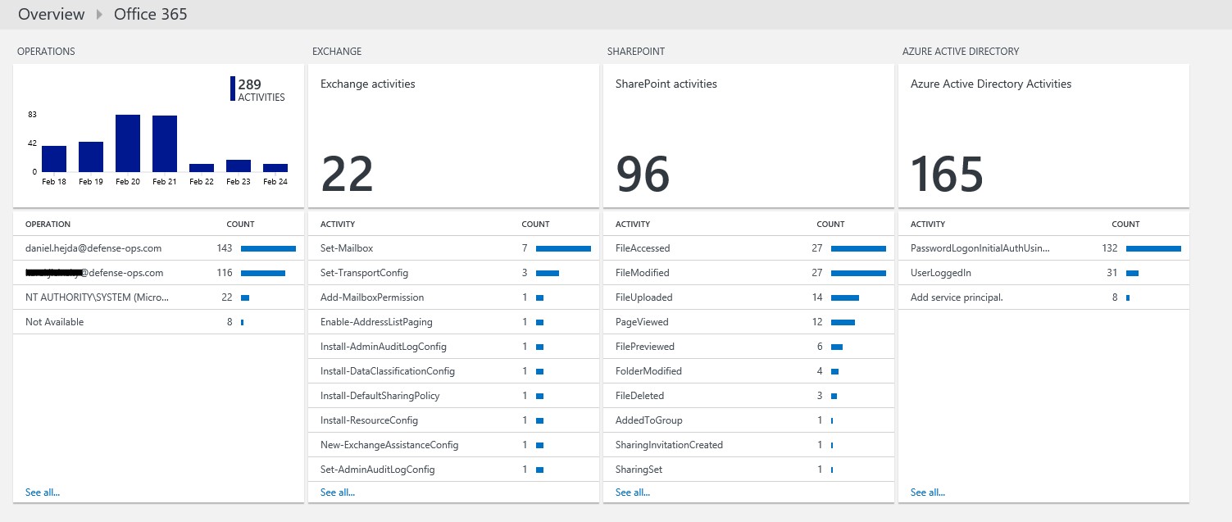The width and height of the screenshot is (1232, 522).
Task: Select the Feb 20 bar in chart
Action: (x=128, y=143)
